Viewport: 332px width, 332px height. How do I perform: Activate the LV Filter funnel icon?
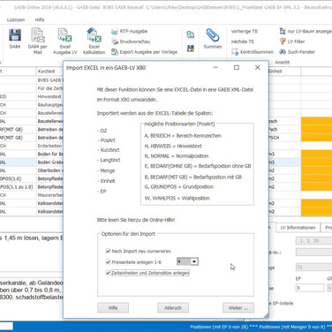pyautogui.click(x=283, y=41)
